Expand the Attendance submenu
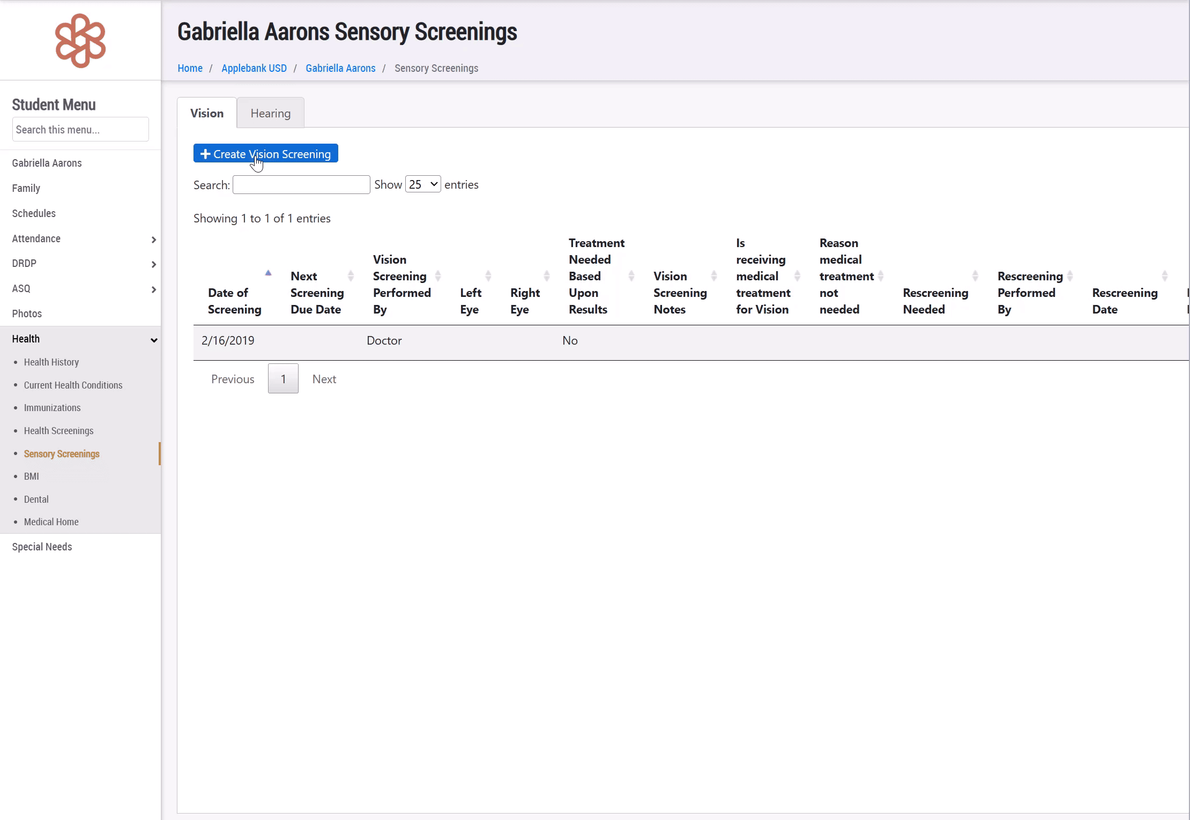The image size is (1190, 820). pyautogui.click(x=153, y=239)
